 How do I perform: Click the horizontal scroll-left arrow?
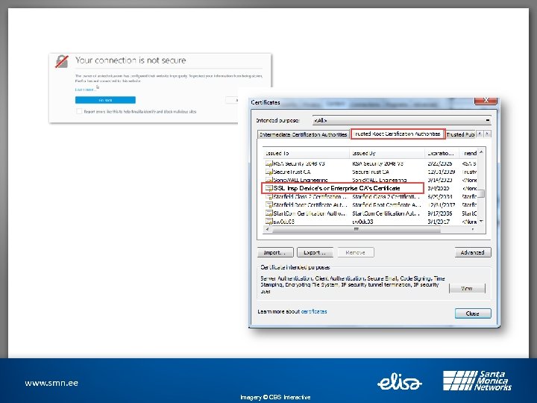click(267, 229)
